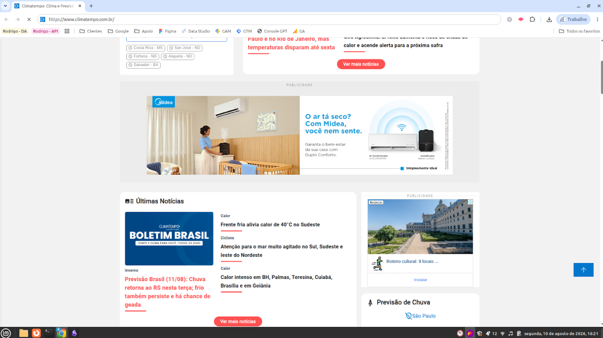Stop the page from loading
The height and width of the screenshot is (338, 603).
point(29,19)
